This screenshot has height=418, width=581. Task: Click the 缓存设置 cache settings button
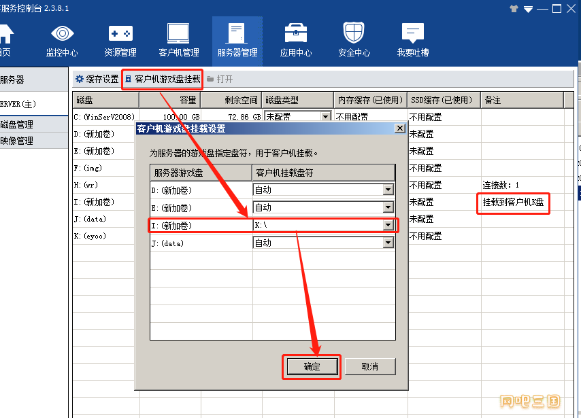[x=97, y=79]
